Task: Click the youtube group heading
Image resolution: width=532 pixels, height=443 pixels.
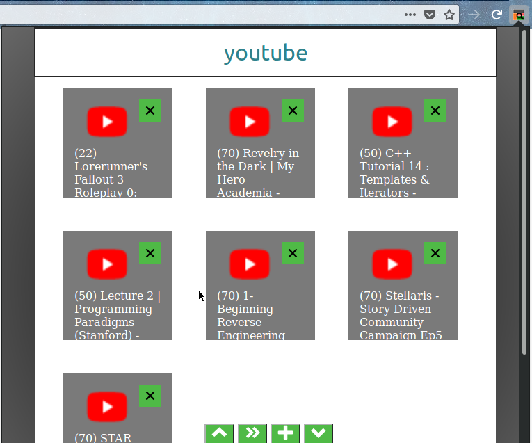Action: (266, 54)
